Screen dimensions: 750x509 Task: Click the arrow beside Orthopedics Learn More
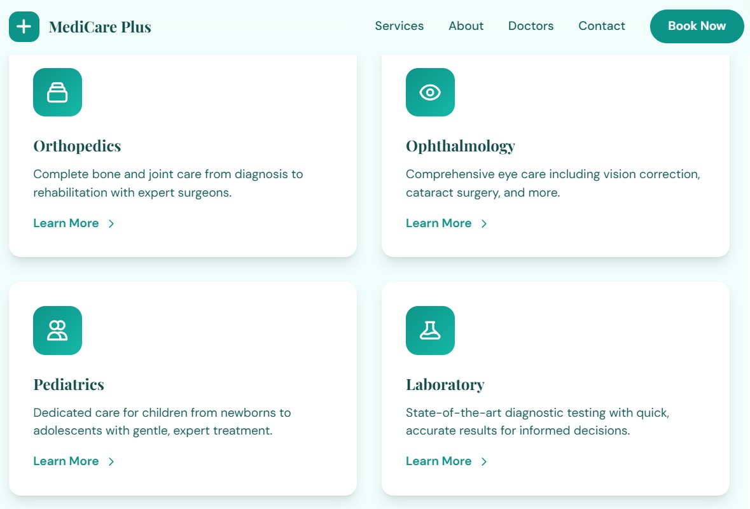pyautogui.click(x=111, y=223)
